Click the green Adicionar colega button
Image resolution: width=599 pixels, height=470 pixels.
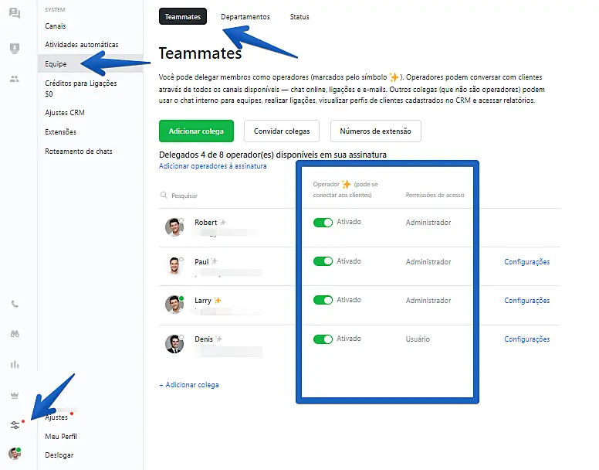[x=196, y=131]
